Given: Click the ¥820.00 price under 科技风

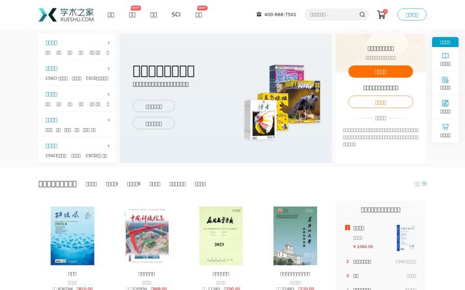Looking at the screenshot, I should click(x=85, y=288).
